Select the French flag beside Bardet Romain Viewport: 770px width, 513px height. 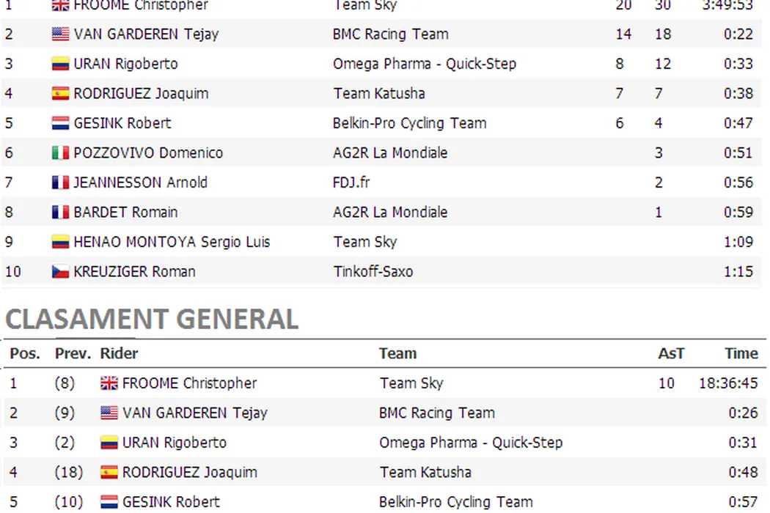pyautogui.click(x=60, y=213)
